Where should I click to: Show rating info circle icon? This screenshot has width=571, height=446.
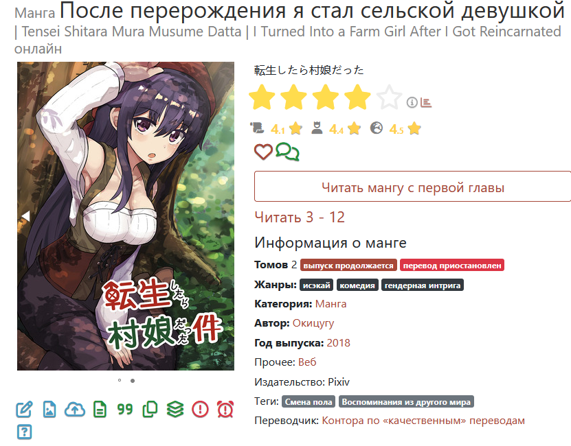pyautogui.click(x=412, y=103)
